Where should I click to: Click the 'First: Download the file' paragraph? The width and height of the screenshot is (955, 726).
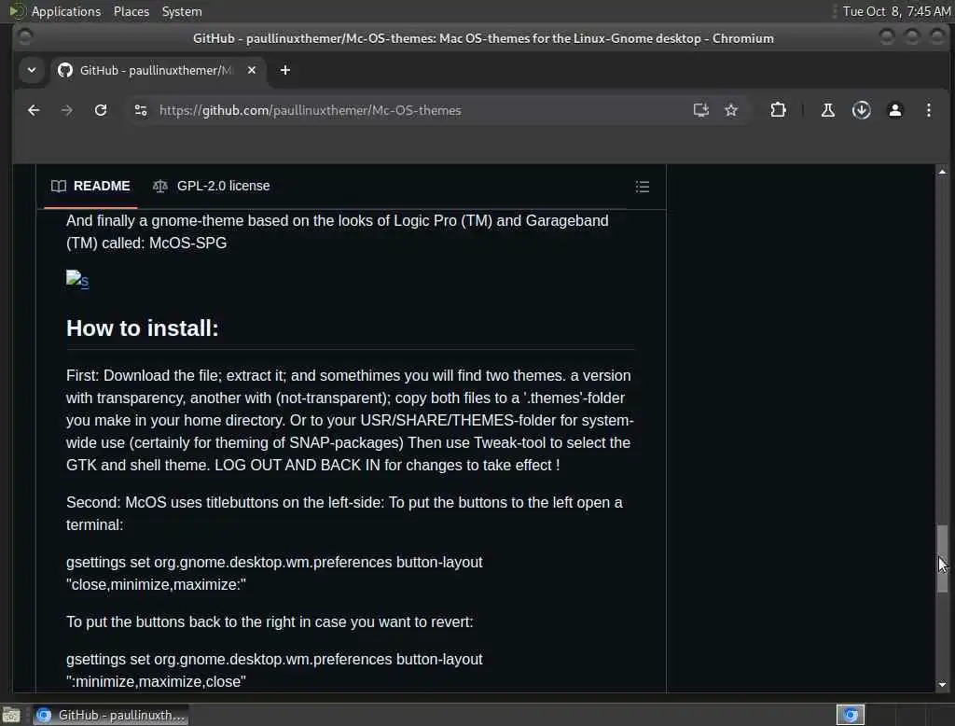350,420
